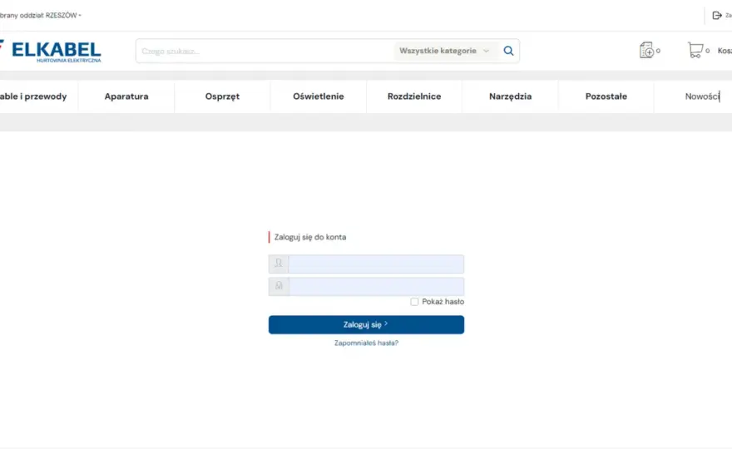732x449 pixels.
Task: Click the user icon beside the login field
Action: tap(278, 264)
